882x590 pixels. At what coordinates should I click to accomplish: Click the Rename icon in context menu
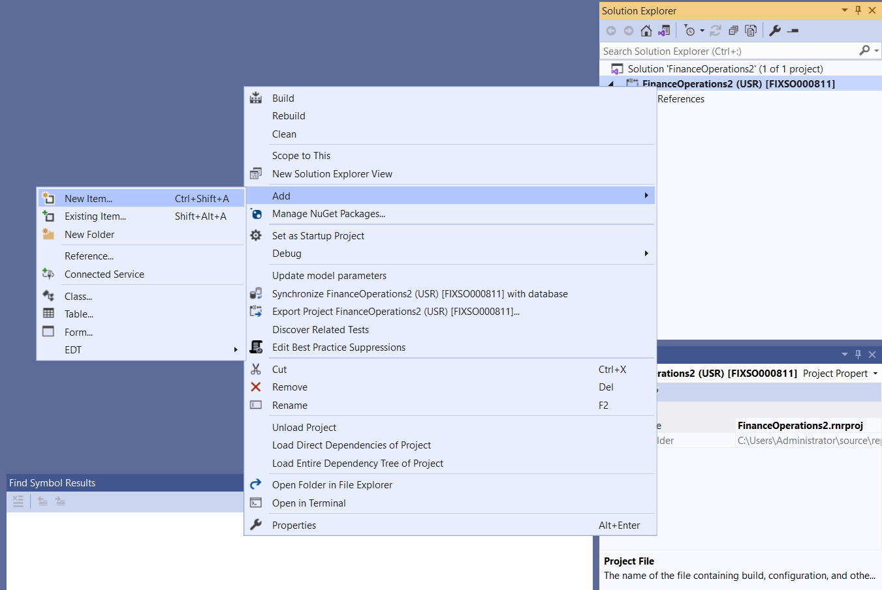(x=256, y=405)
